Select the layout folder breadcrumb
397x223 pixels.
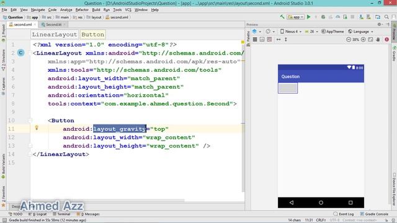(94, 17)
